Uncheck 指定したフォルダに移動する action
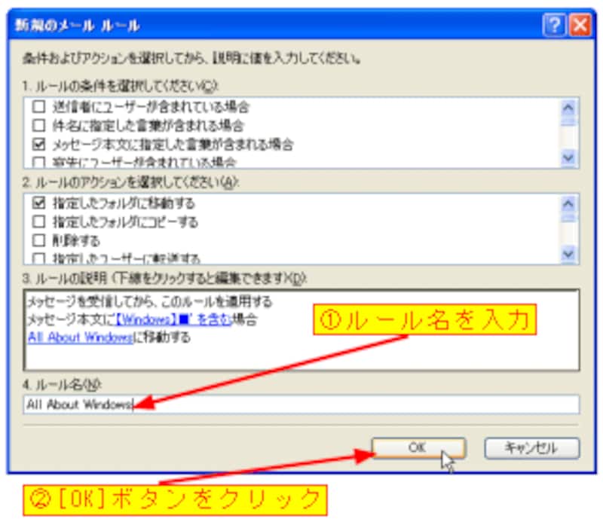The width and height of the screenshot is (603, 522). coord(39,203)
